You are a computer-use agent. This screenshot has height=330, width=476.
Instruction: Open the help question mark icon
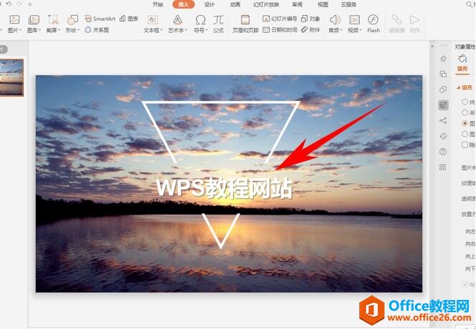tap(443, 152)
